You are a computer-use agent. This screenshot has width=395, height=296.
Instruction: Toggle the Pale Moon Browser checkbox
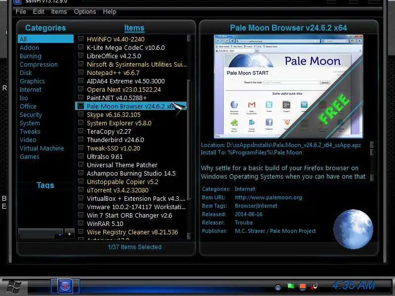80,106
